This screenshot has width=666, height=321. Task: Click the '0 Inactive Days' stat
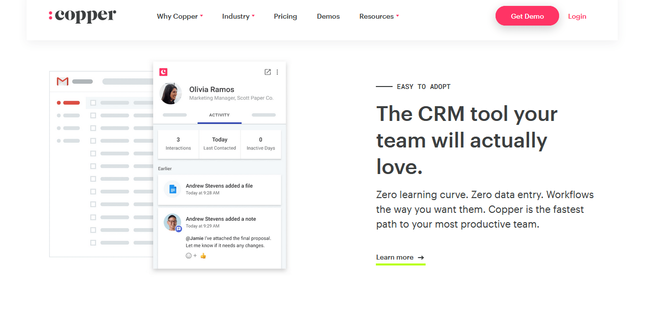261,144
